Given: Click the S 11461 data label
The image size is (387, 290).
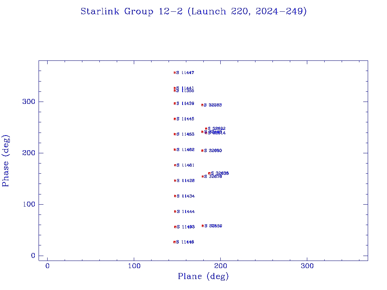Looking at the screenshot, I should (x=185, y=165).
